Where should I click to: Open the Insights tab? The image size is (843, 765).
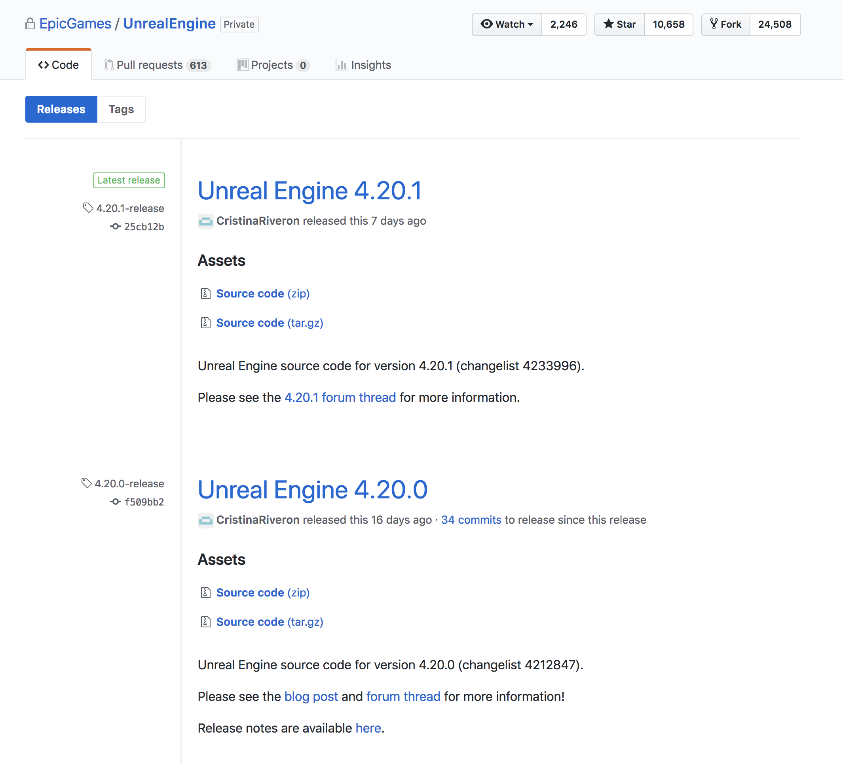pyautogui.click(x=363, y=65)
